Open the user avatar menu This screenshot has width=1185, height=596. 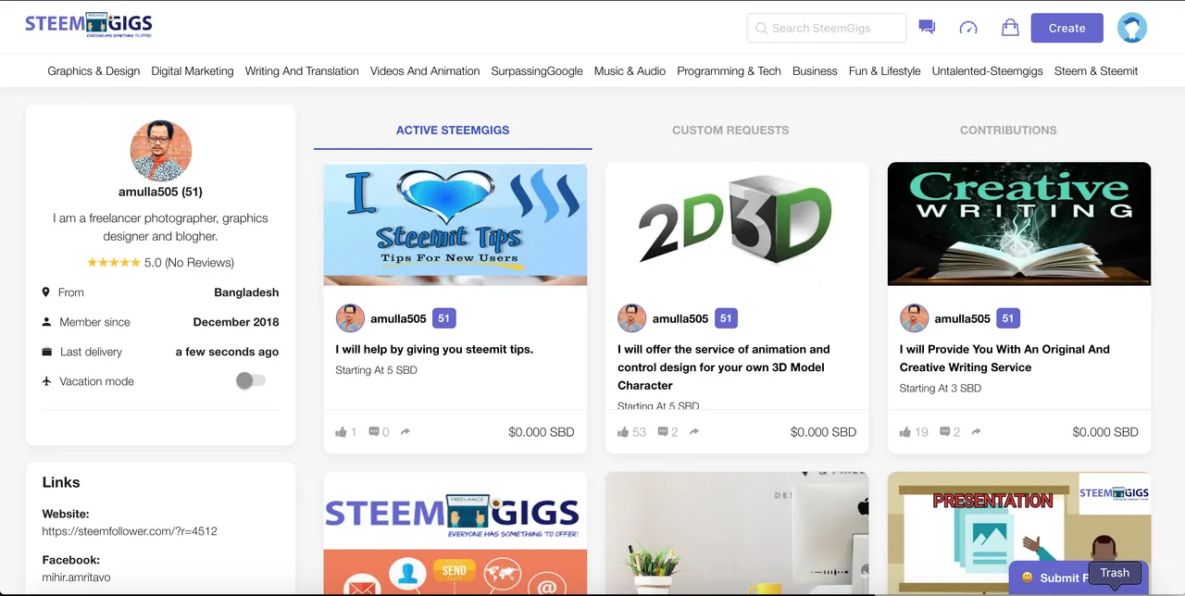[x=1132, y=28]
